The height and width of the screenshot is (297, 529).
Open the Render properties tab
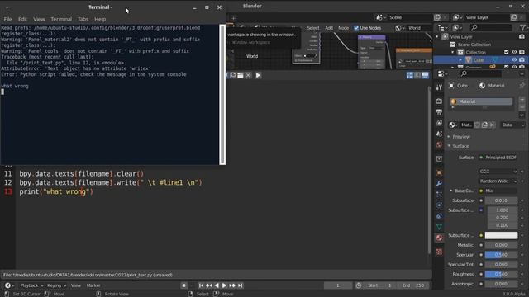[439, 101]
